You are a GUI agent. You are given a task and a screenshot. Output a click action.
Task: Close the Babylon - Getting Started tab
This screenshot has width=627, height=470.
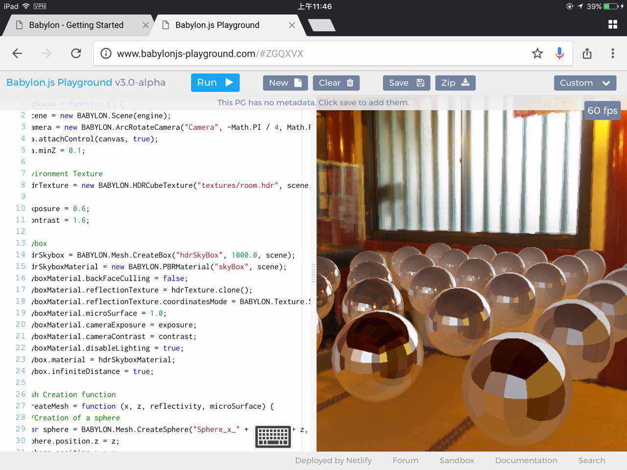click(x=145, y=25)
